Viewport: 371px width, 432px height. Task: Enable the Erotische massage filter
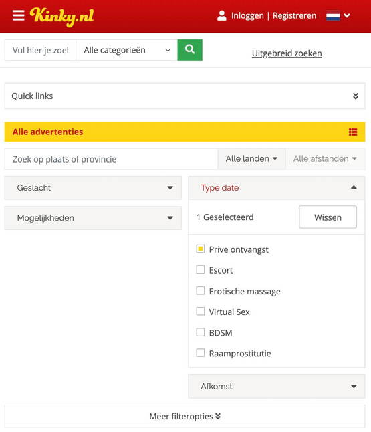(201, 290)
